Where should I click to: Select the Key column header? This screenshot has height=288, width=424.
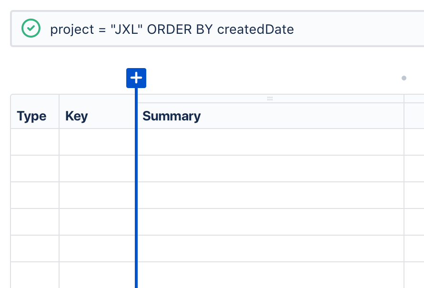(x=97, y=116)
